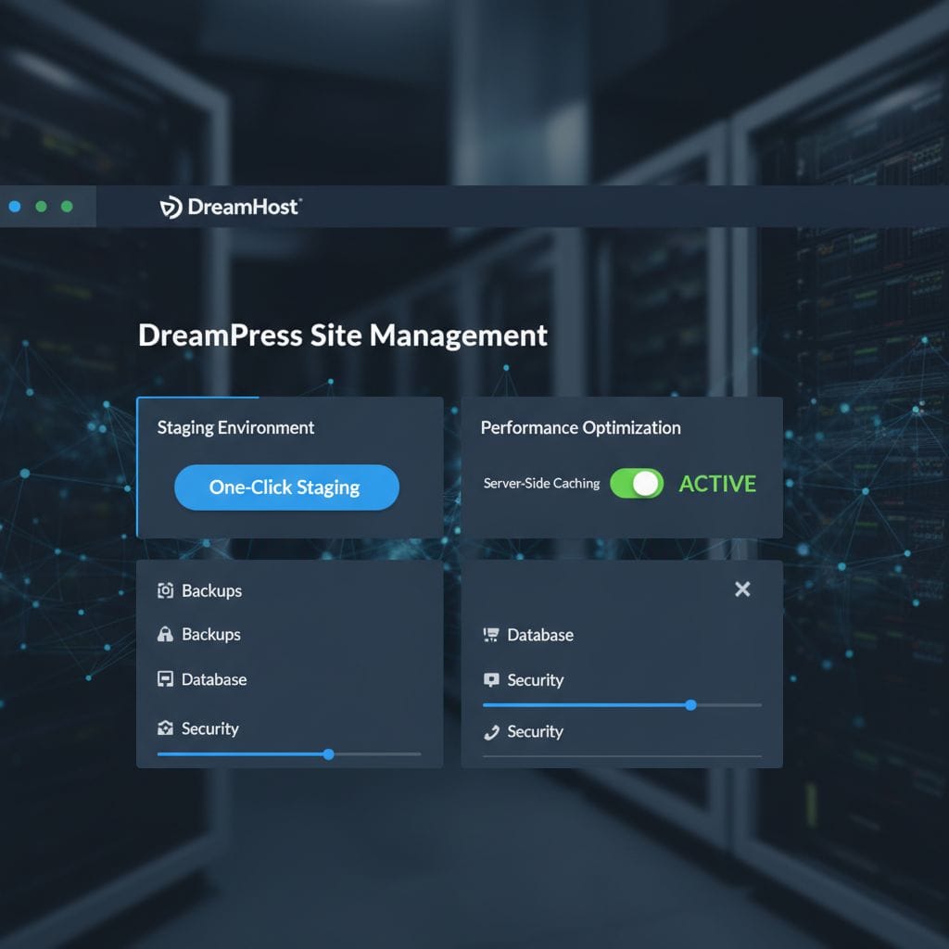949x949 pixels.
Task: Click the left panel Security slider handle
Action: [328, 754]
